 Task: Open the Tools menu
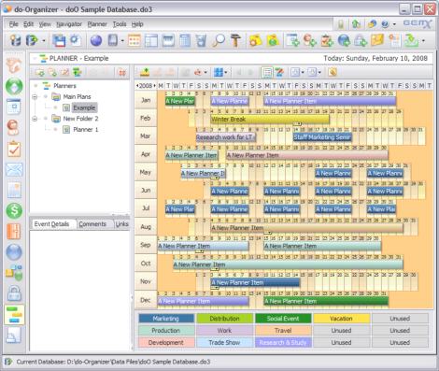(120, 24)
